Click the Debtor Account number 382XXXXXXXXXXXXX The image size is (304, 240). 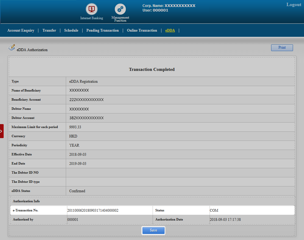click(87, 118)
